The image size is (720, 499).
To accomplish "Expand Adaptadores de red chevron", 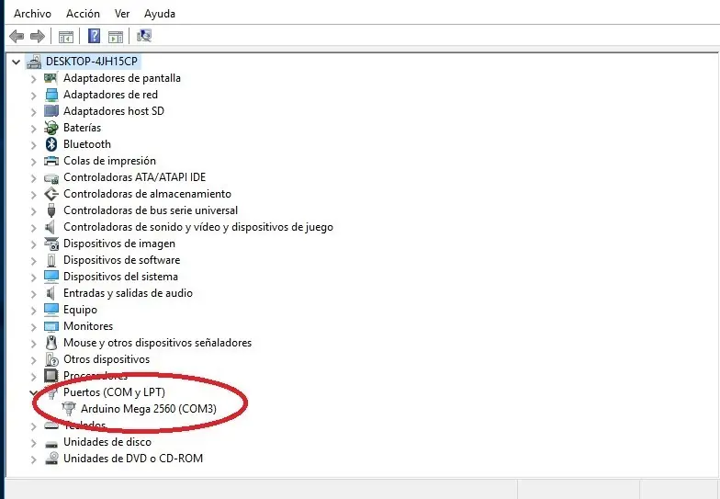I will 33,96.
